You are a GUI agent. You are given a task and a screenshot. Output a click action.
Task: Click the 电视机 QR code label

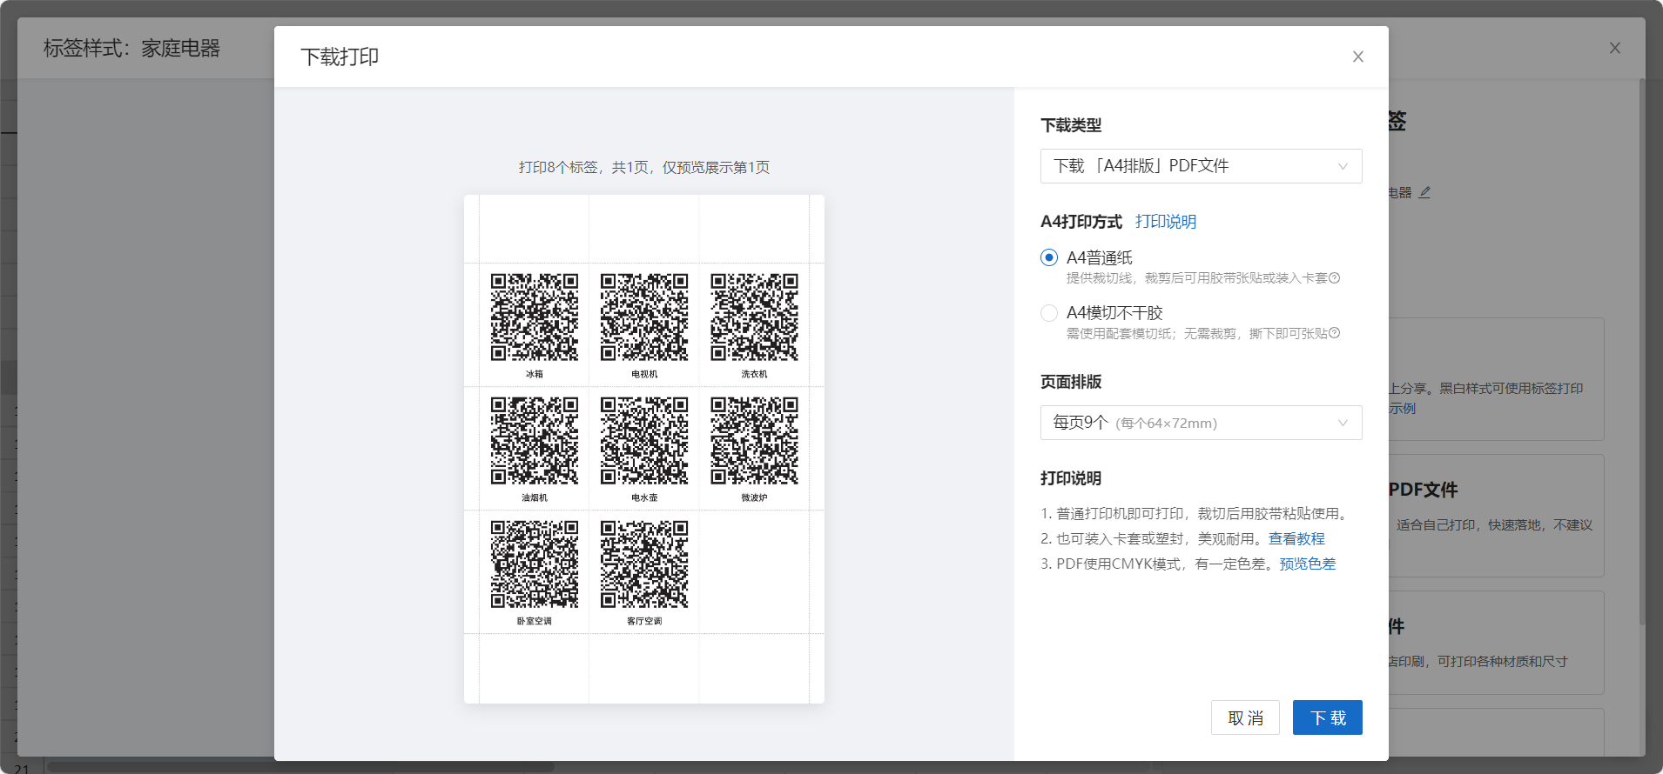[x=644, y=374]
